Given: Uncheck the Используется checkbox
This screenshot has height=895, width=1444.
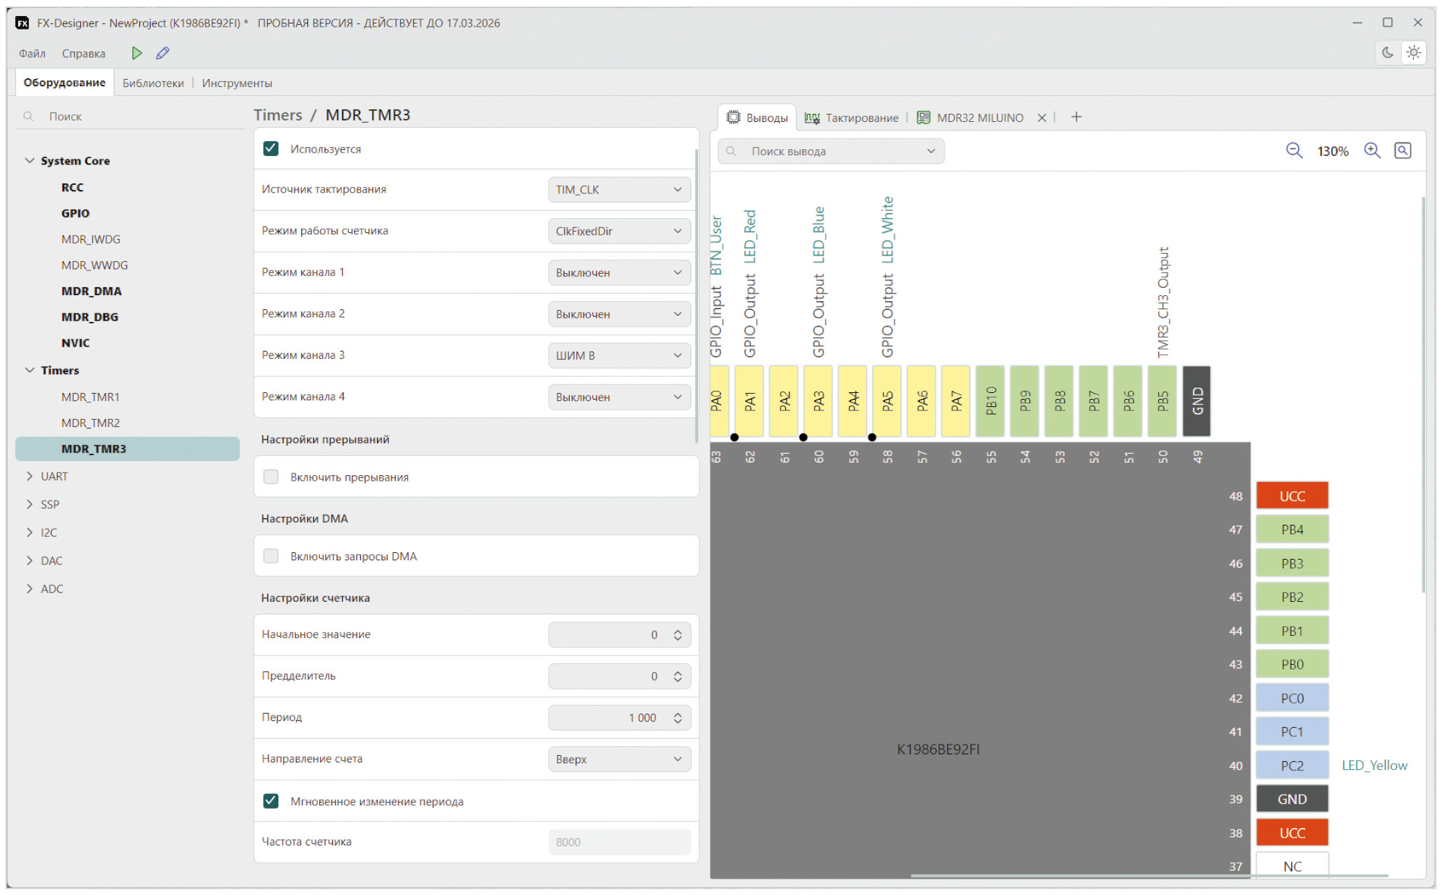Looking at the screenshot, I should click(x=271, y=149).
